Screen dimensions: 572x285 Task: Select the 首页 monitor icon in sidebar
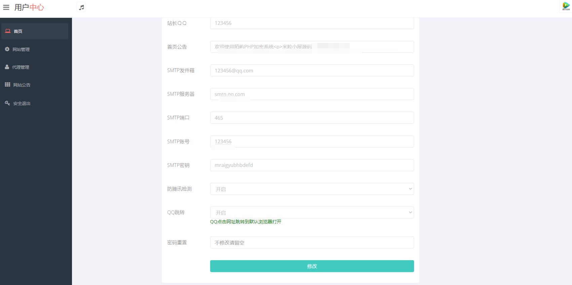click(7, 31)
